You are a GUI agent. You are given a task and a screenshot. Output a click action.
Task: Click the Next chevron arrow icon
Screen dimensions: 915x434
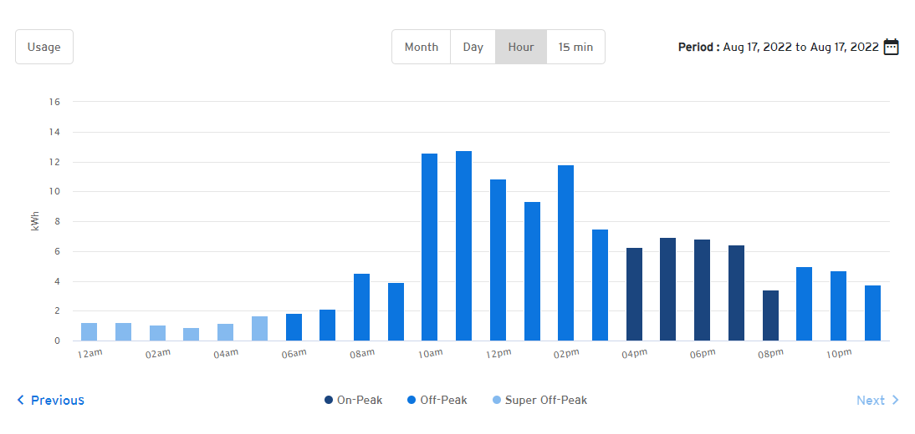[x=896, y=401]
